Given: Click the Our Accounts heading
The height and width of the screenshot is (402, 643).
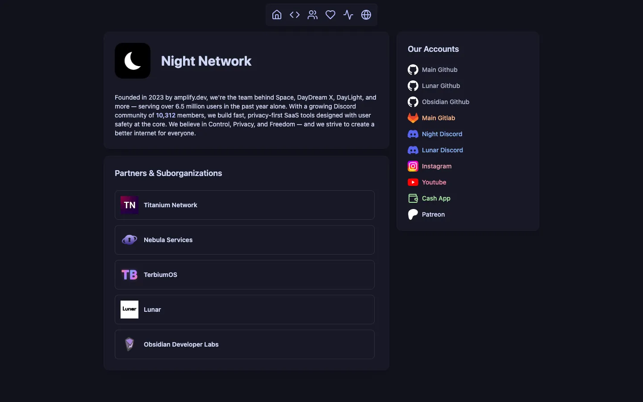Looking at the screenshot, I should tap(433, 49).
